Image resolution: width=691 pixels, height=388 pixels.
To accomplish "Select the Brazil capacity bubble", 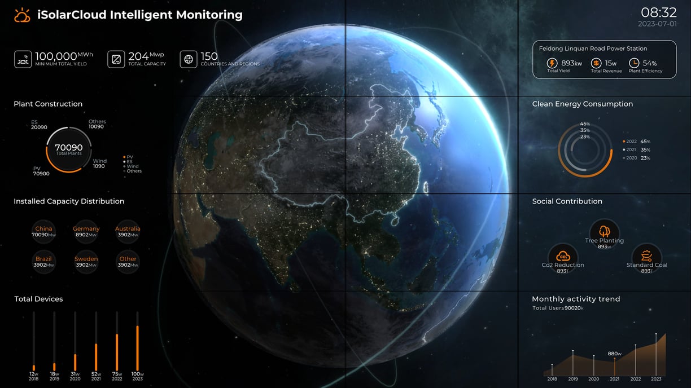I will click(43, 262).
